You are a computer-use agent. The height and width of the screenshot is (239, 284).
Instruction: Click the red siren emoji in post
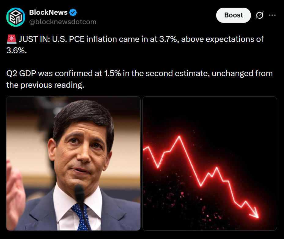pos(11,39)
